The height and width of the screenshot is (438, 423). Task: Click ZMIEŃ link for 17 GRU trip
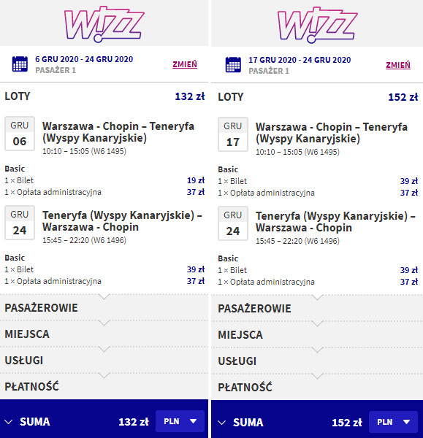coord(398,66)
